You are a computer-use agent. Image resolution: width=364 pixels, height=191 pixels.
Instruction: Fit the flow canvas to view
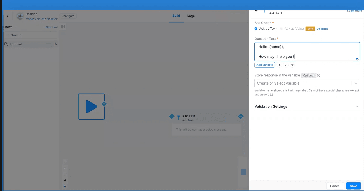tap(65, 174)
